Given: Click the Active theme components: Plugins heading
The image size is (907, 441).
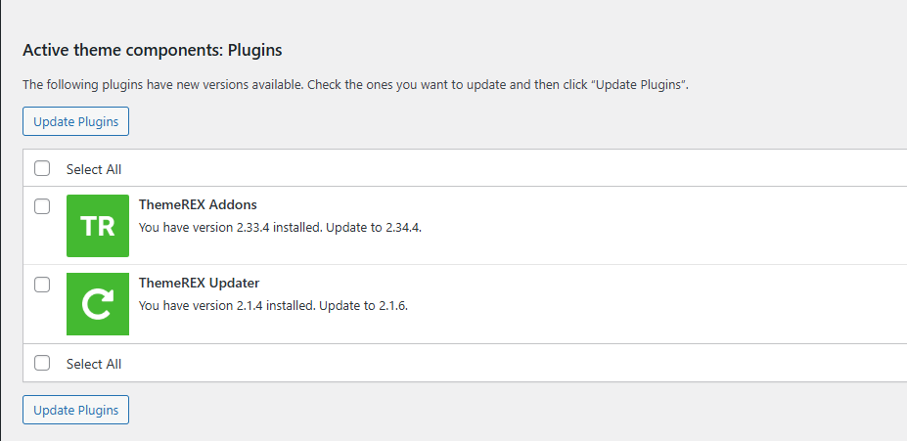Looking at the screenshot, I should coord(152,50).
